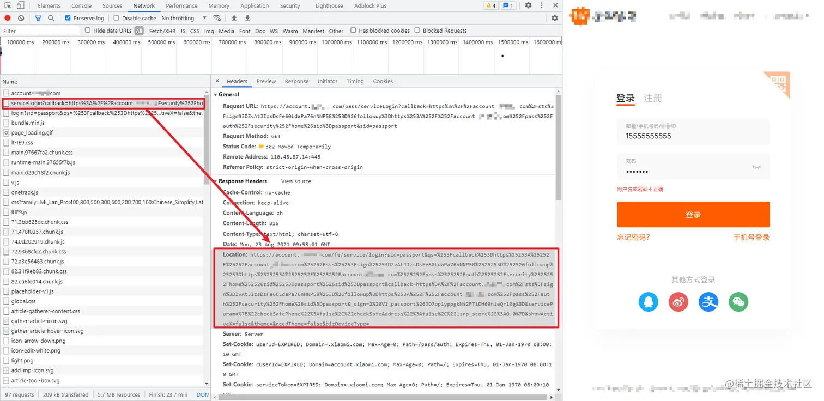
Task: Click the messages badge showing 1
Action: 507,5
